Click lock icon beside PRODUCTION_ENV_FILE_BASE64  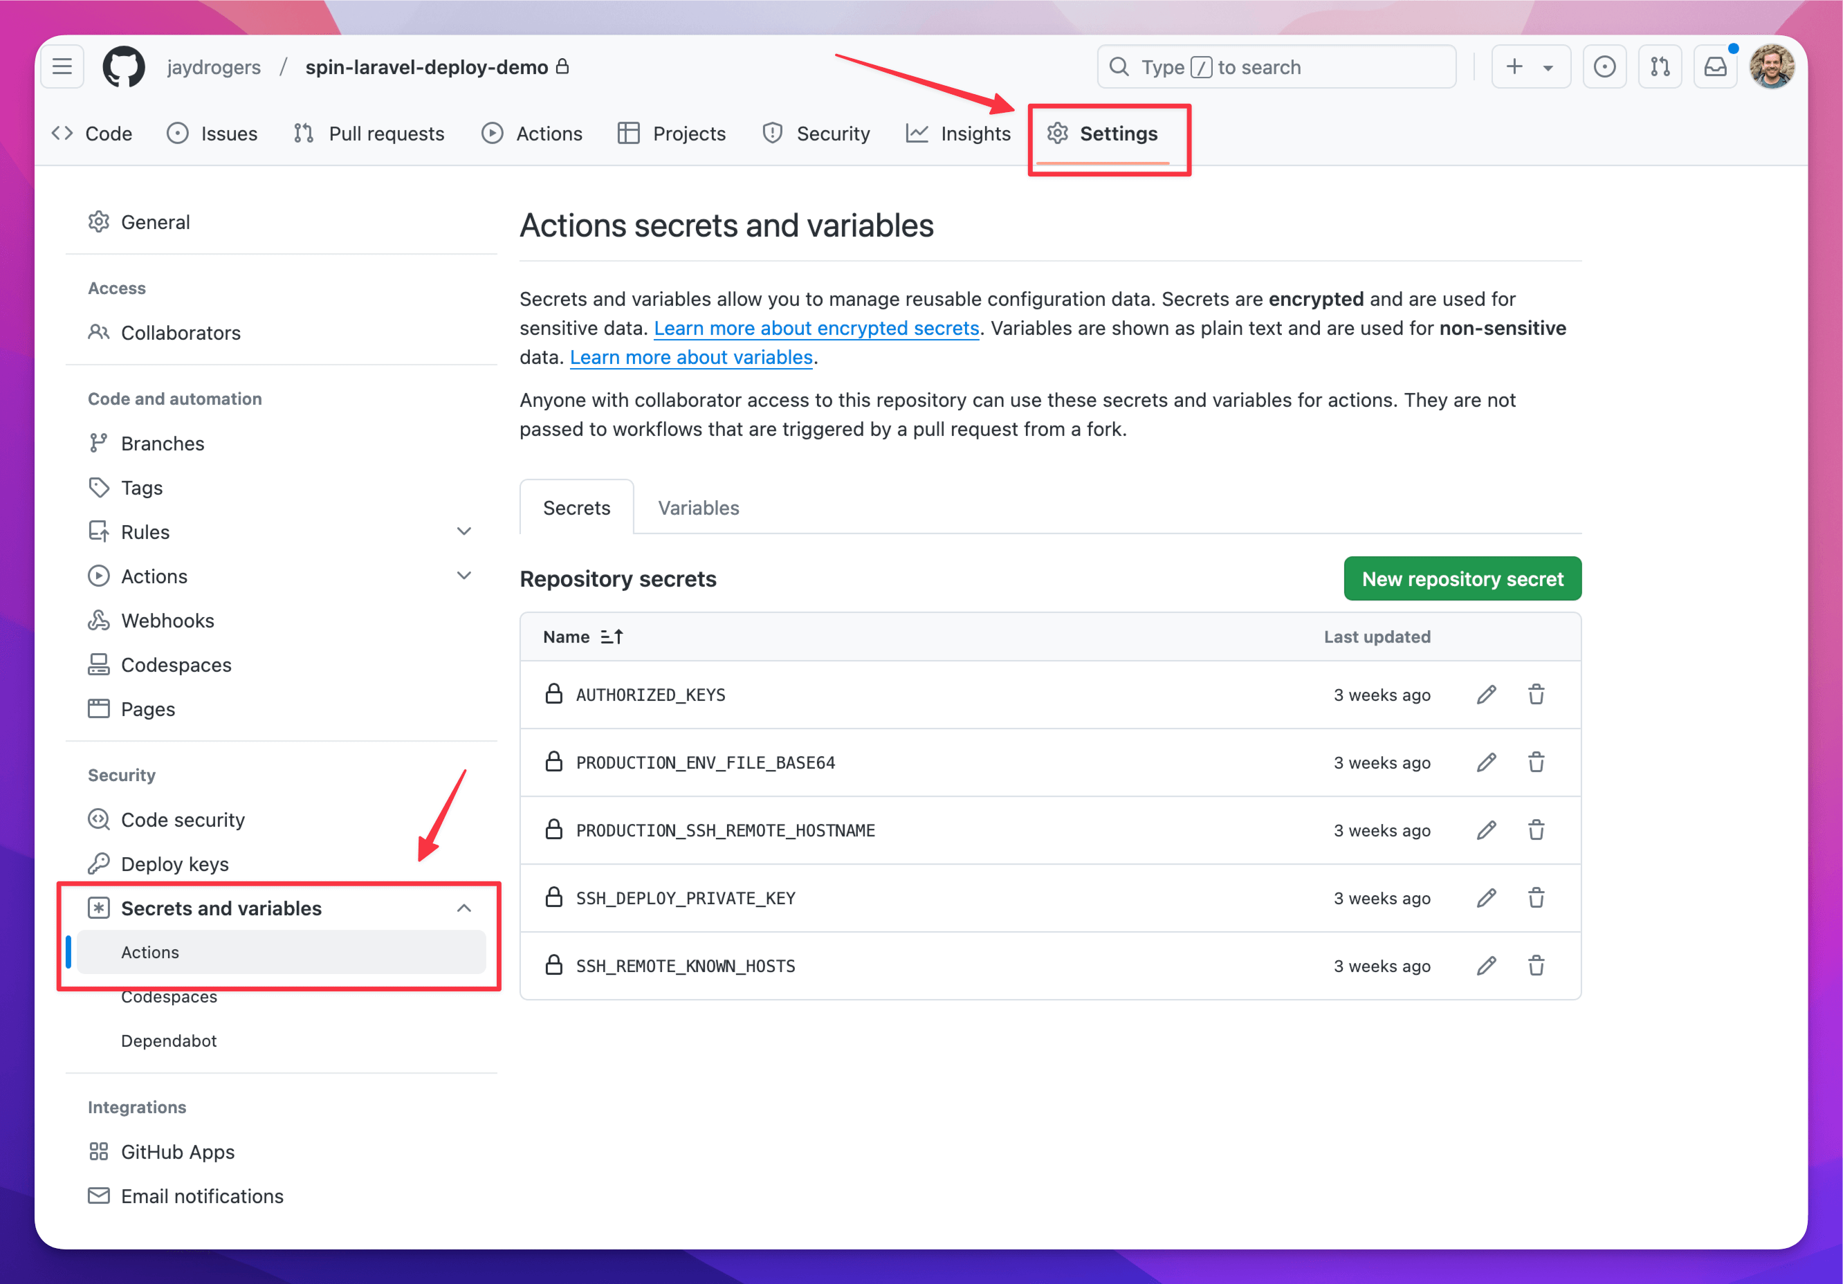point(554,762)
